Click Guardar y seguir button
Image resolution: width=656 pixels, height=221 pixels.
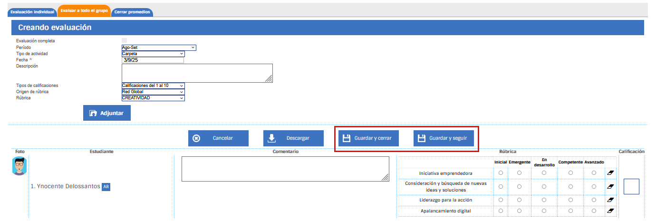444,138
